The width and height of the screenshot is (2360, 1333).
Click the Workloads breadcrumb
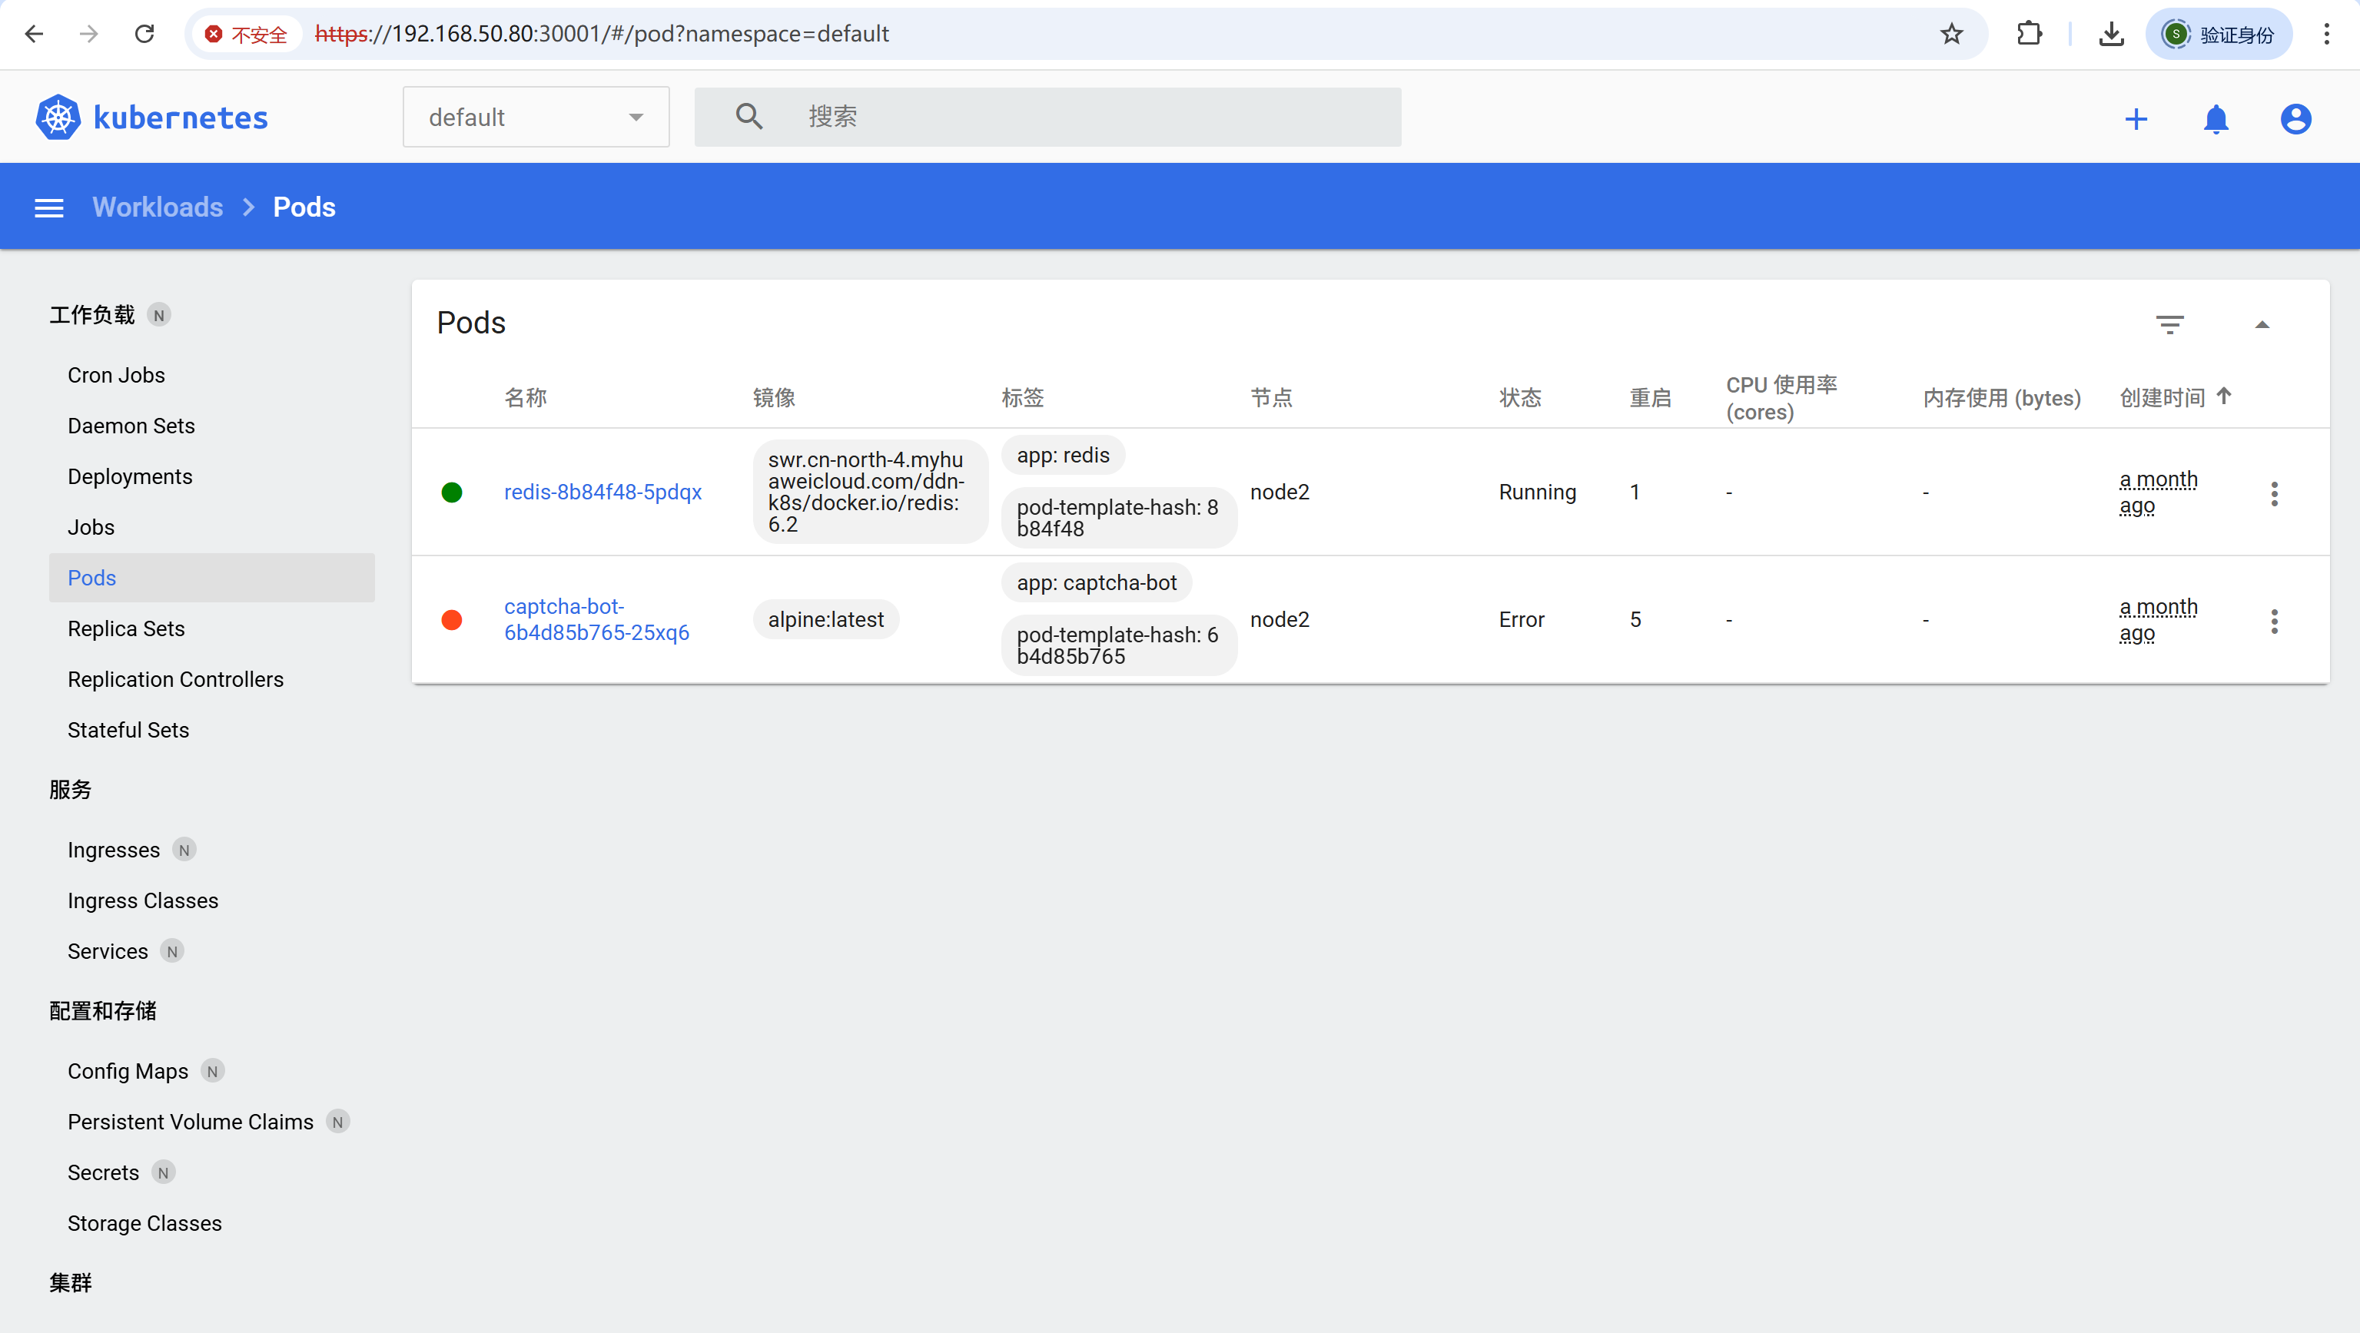coord(158,208)
